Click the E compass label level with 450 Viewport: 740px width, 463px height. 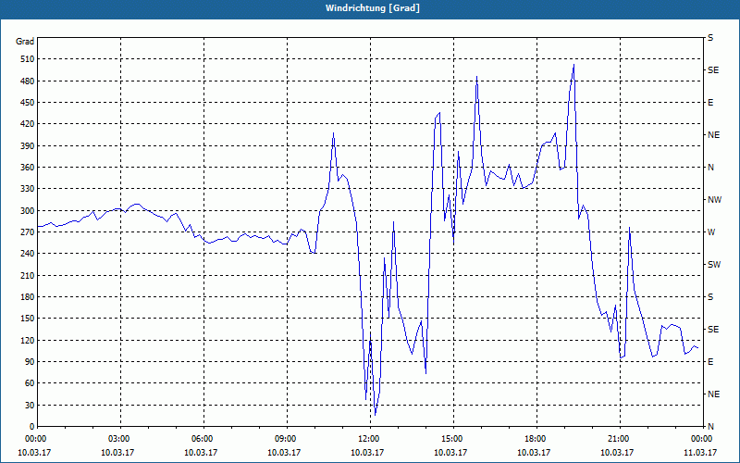pos(710,103)
